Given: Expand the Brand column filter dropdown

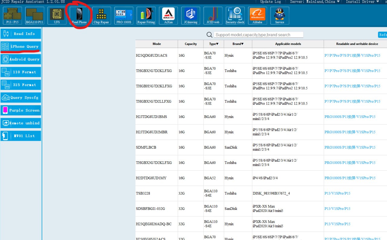Looking at the screenshot, I should pos(238,44).
